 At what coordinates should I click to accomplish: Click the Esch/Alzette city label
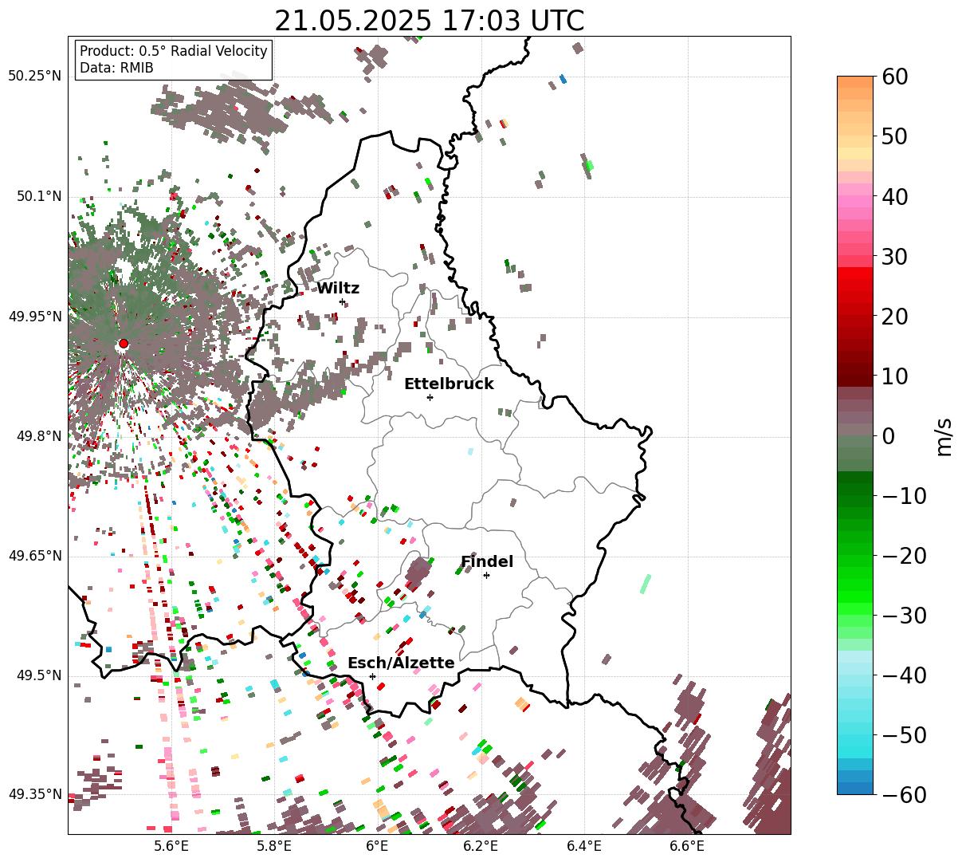[x=401, y=663]
